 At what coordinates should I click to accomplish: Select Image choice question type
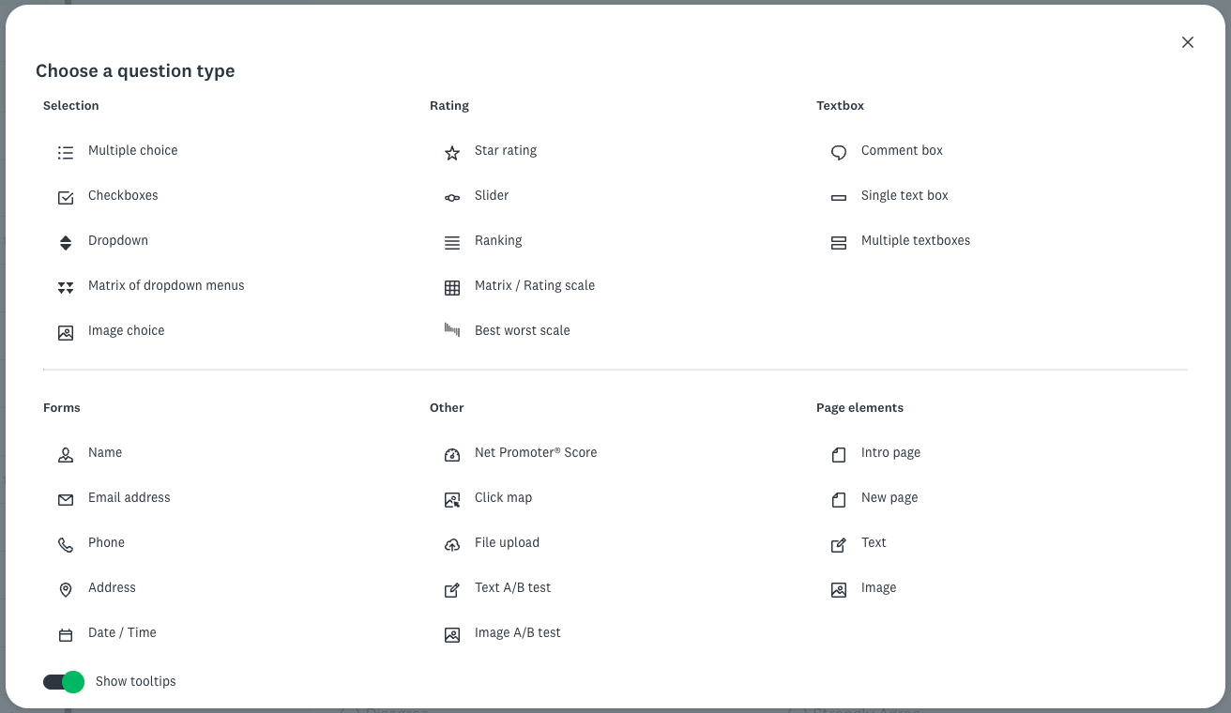pyautogui.click(x=126, y=330)
